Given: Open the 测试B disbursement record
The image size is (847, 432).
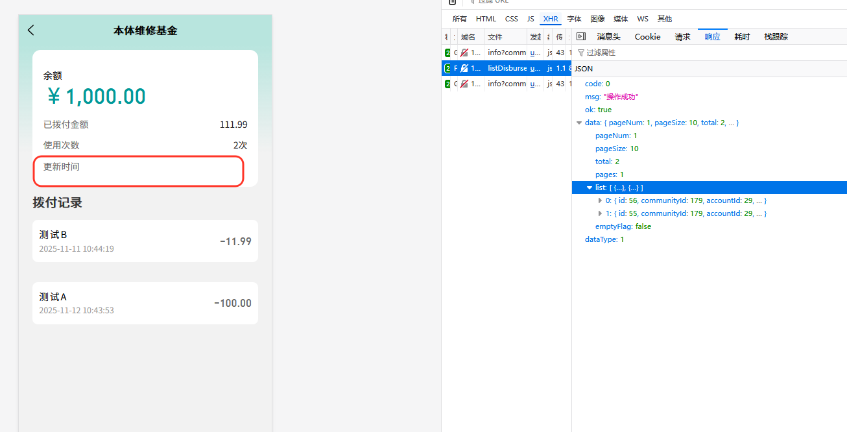Looking at the screenshot, I should (x=145, y=241).
